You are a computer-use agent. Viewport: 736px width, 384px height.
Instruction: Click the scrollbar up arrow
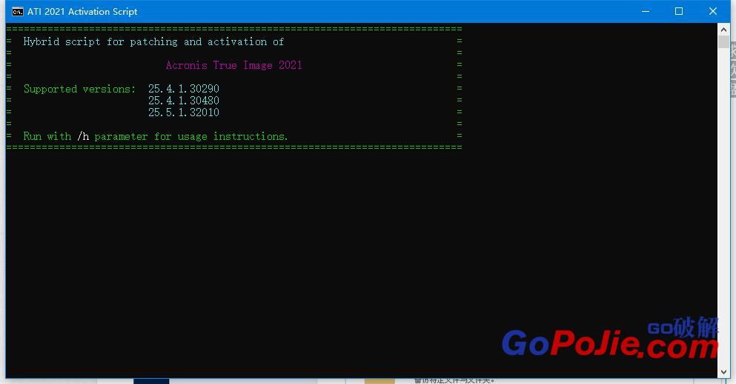(x=723, y=30)
